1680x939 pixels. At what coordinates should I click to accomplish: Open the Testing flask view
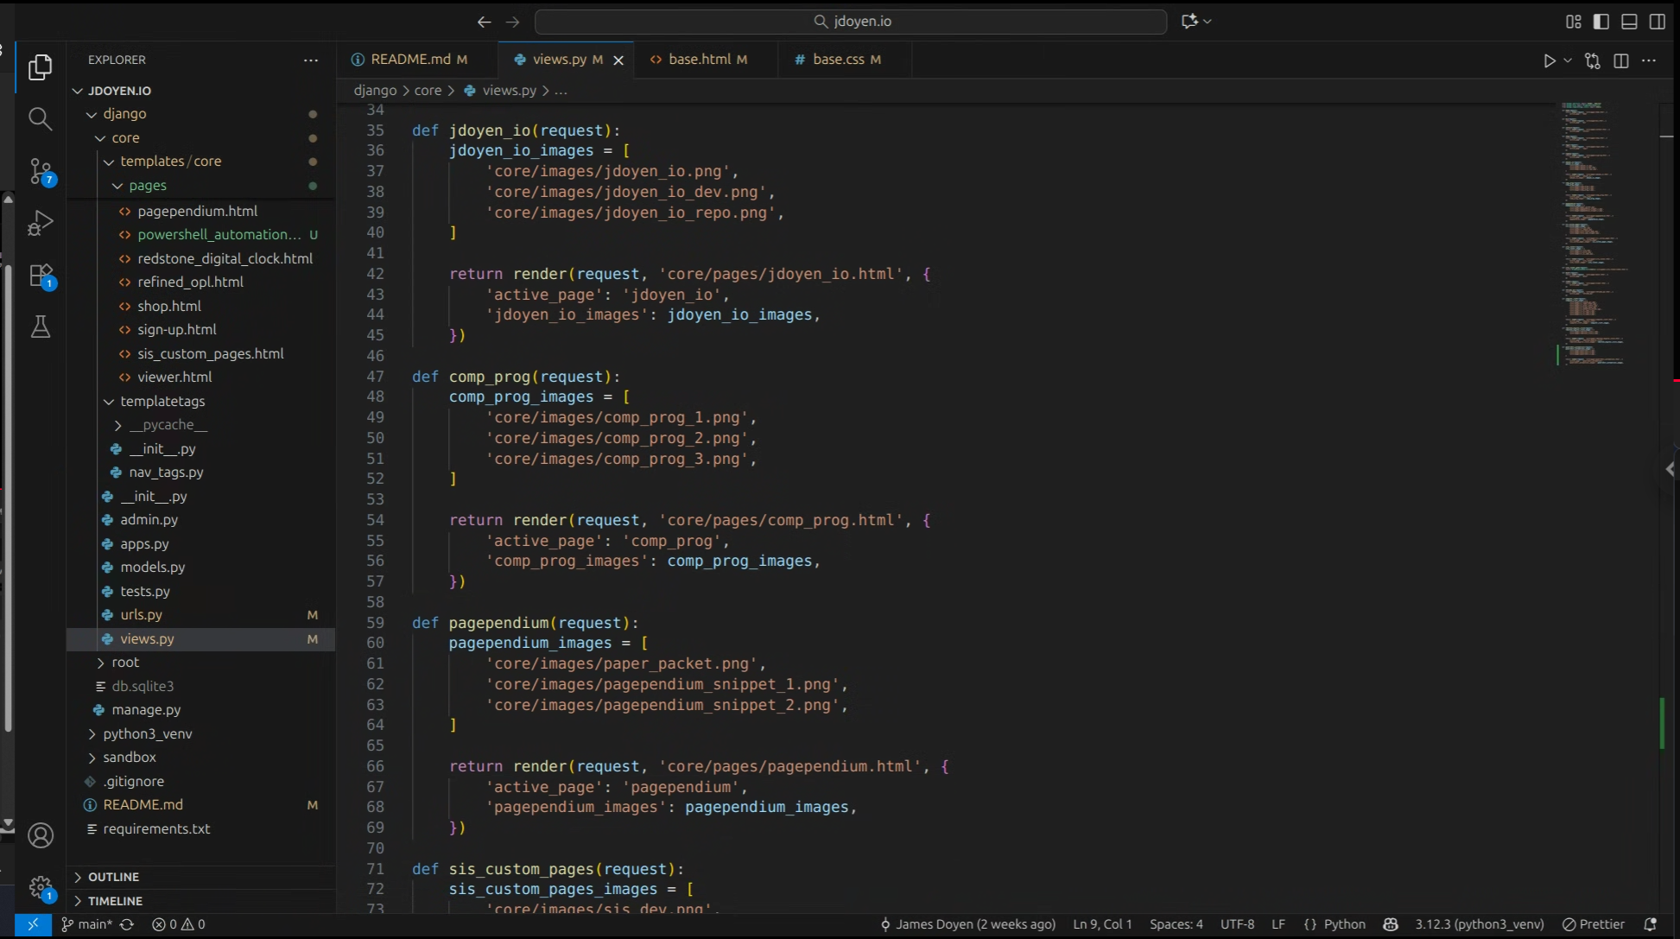pyautogui.click(x=41, y=327)
